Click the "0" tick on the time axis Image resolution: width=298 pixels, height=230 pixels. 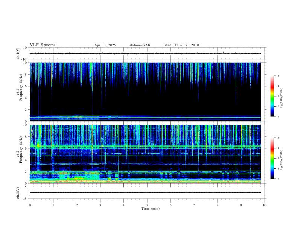point(30,205)
